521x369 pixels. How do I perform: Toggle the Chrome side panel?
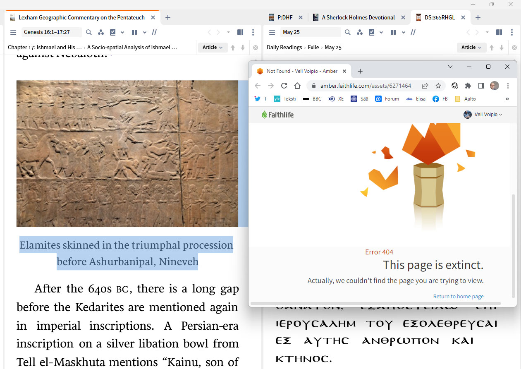[x=481, y=86]
